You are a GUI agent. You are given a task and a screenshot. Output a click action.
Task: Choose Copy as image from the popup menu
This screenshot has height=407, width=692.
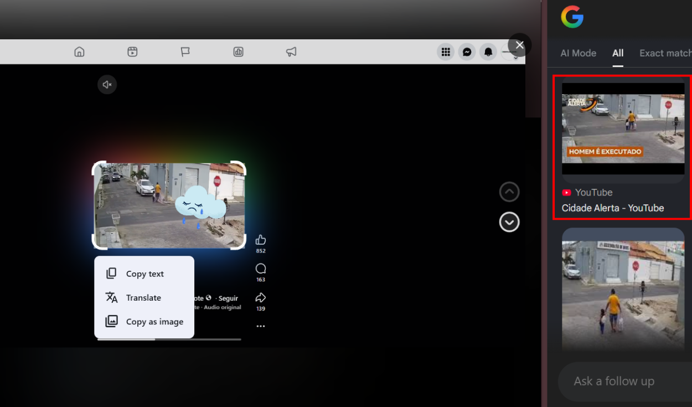tap(144, 321)
